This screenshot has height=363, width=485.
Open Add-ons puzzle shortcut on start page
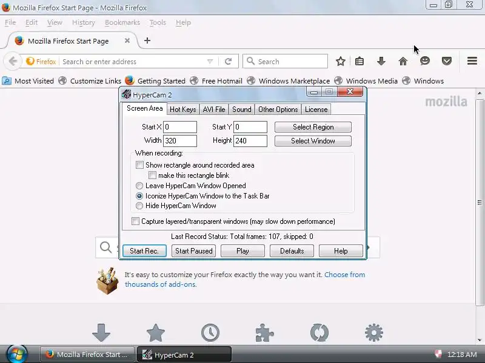(x=264, y=333)
